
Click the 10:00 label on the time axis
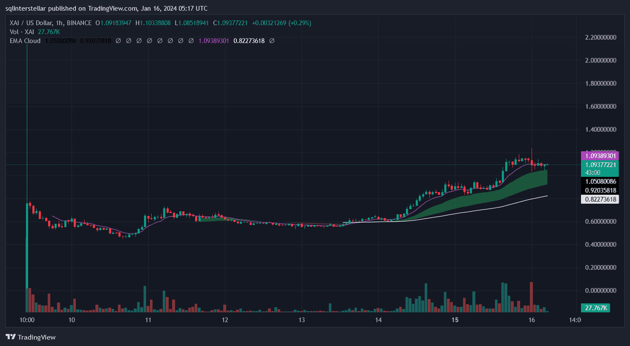point(27,320)
